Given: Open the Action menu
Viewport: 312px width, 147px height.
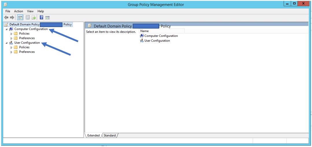Looking at the screenshot, I should coord(19,11).
